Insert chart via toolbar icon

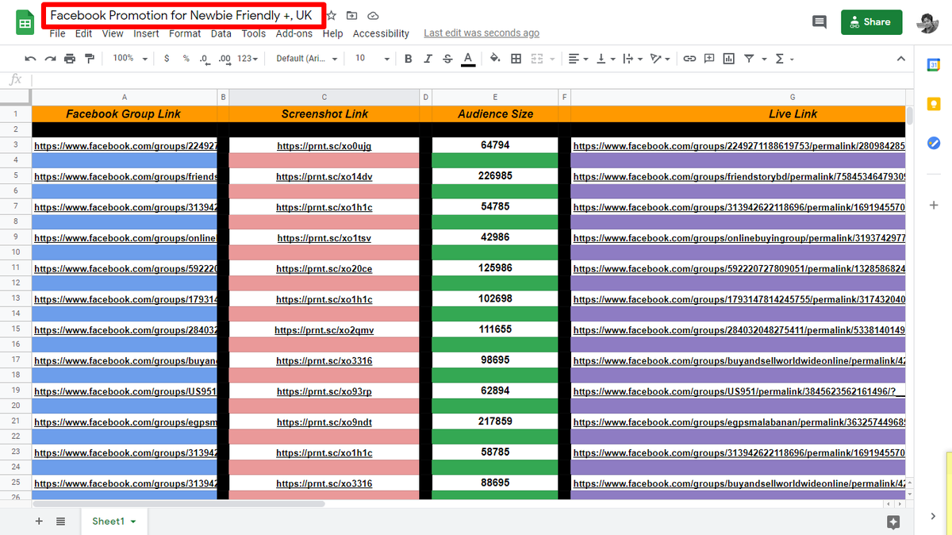(x=729, y=59)
